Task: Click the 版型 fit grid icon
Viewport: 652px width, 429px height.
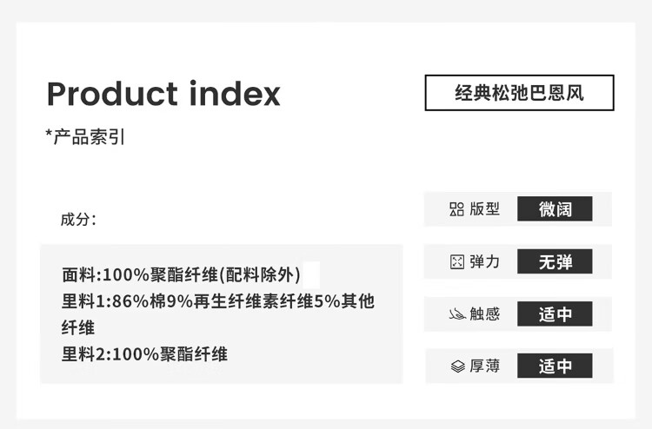Action: pyautogui.click(x=456, y=209)
